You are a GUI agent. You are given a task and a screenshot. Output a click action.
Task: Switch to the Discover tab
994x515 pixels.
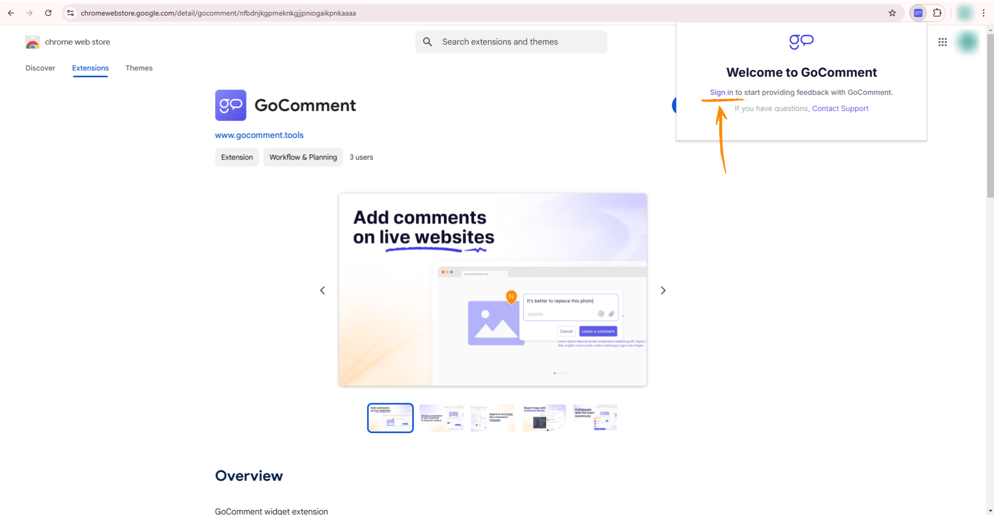pyautogui.click(x=40, y=68)
